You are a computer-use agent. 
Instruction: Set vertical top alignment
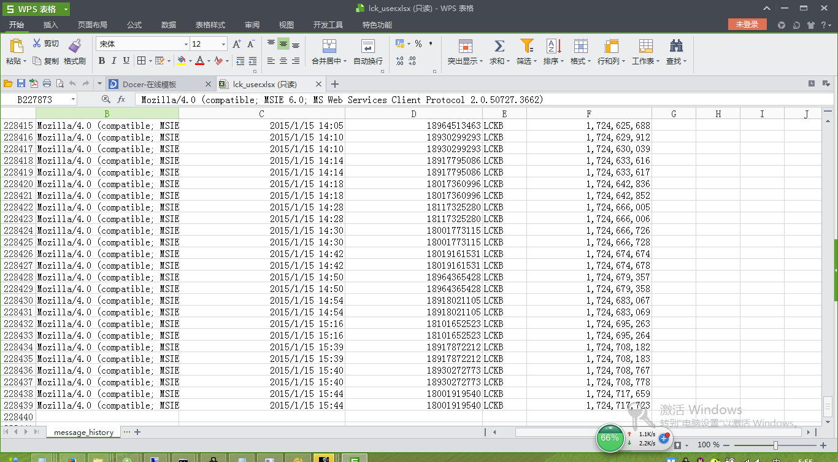(x=271, y=44)
